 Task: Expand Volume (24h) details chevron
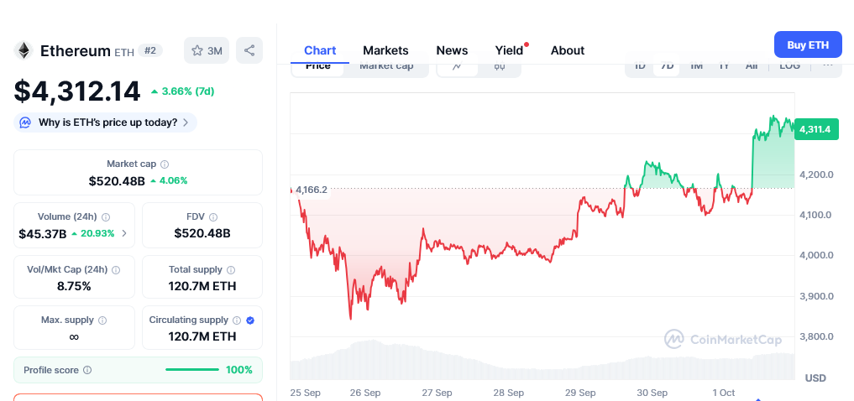[x=124, y=233]
